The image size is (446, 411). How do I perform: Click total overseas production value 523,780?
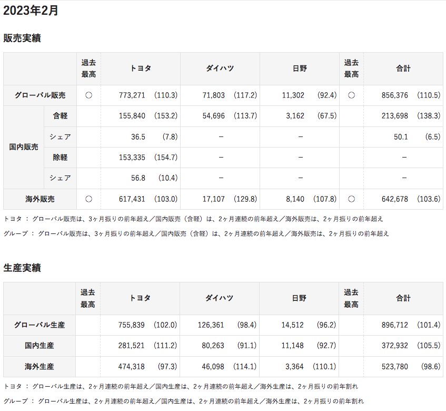[x=395, y=366]
